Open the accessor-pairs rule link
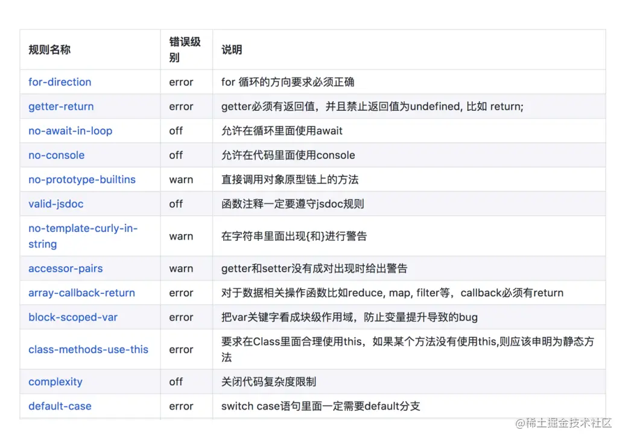Screen dimensions: 625x442 65,269
